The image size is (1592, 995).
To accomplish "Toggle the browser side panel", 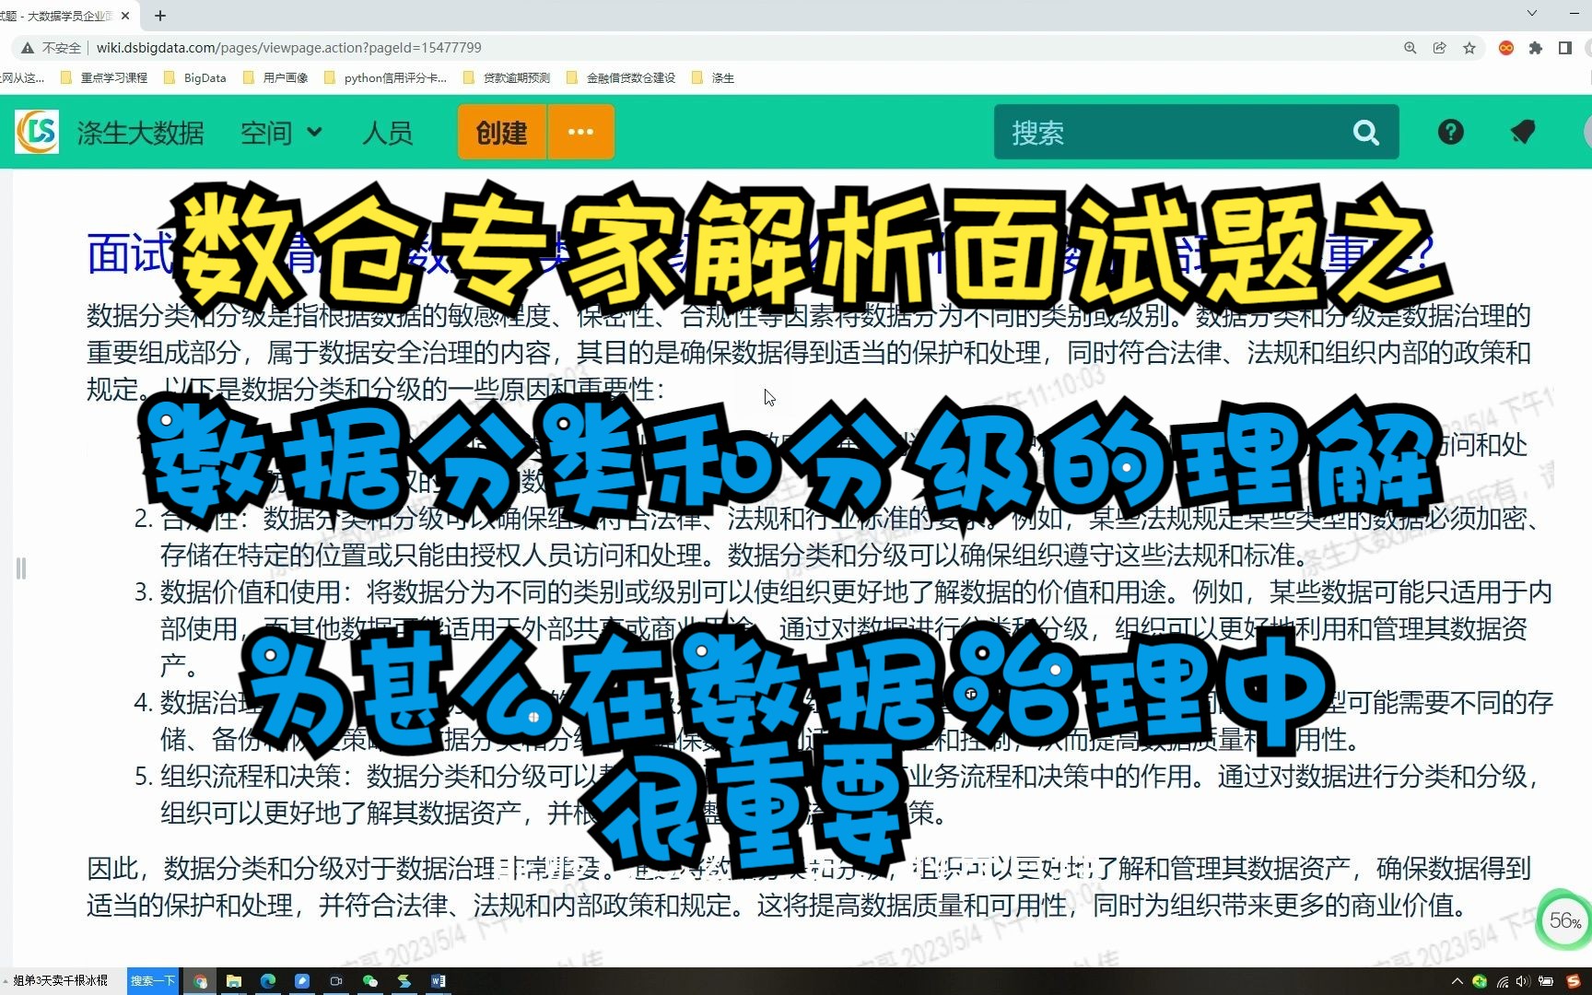I will (x=1566, y=47).
